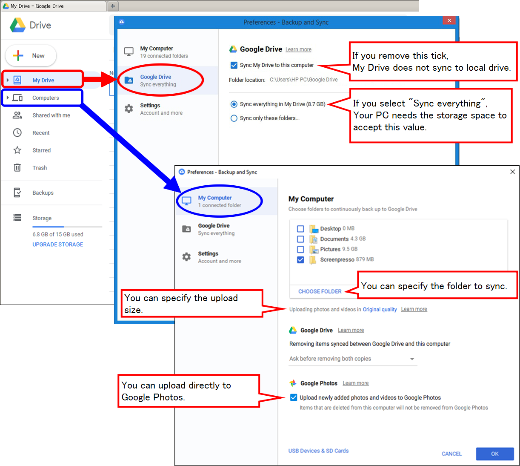Uncheck the Screenpresso folder checkbox

pos(300,259)
